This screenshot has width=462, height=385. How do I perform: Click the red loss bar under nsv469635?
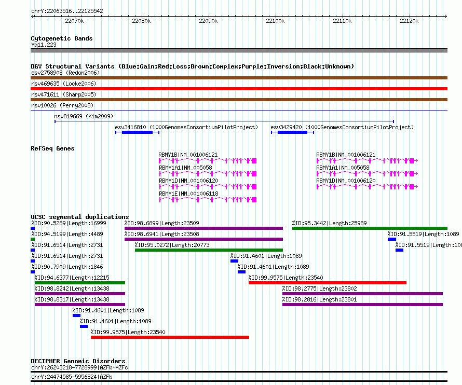(x=239, y=89)
